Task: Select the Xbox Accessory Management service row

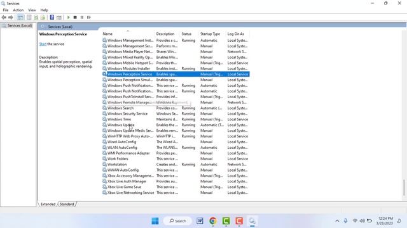Action: (x=176, y=176)
